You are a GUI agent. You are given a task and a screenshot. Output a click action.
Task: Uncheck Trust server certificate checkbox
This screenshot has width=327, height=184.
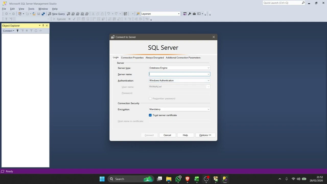coord(150,115)
